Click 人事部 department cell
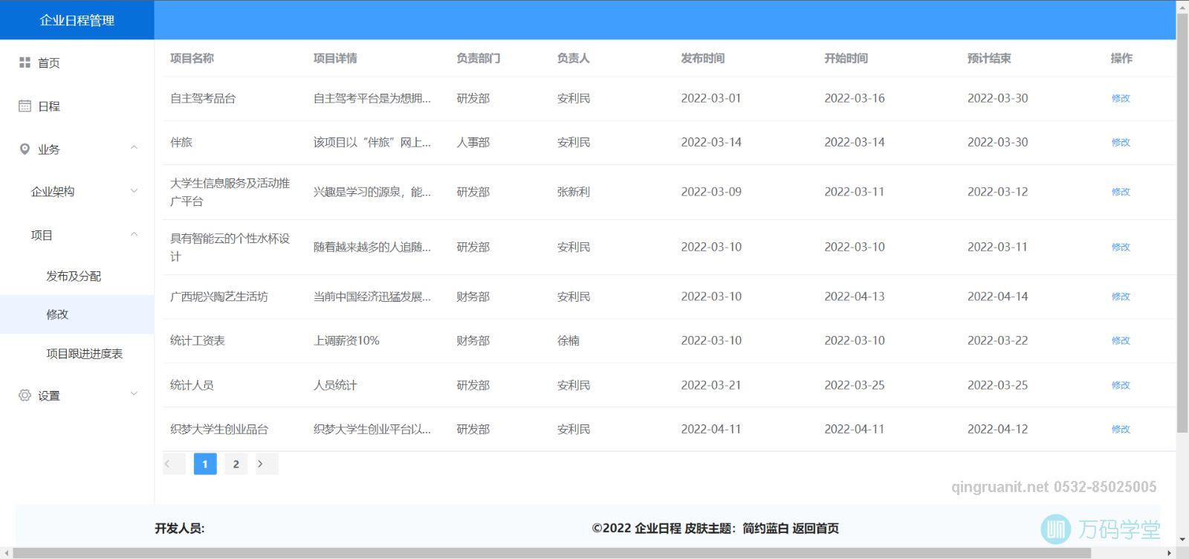Viewport: 1189px width, 559px height. [x=473, y=142]
